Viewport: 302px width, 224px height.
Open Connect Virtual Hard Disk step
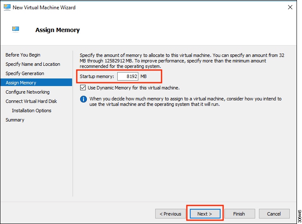(31, 101)
